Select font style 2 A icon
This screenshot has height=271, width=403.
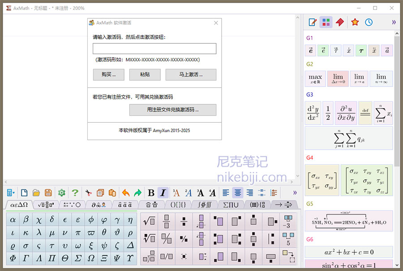click(x=189, y=193)
